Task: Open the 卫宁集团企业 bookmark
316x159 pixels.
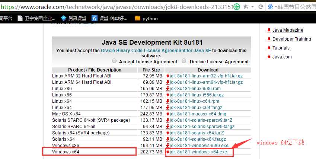Action: point(36,19)
